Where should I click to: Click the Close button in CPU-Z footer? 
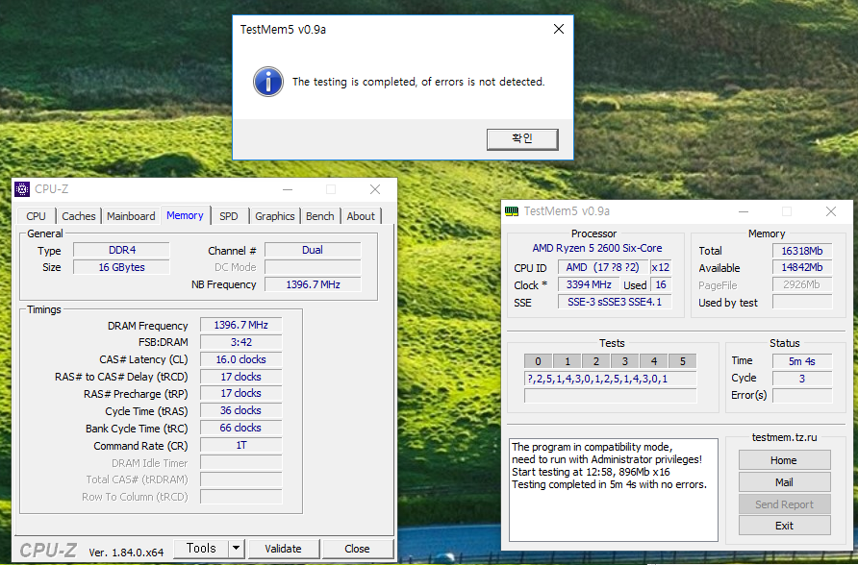(x=357, y=549)
